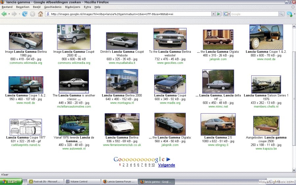Click the address bar URL field

(x=128, y=14)
